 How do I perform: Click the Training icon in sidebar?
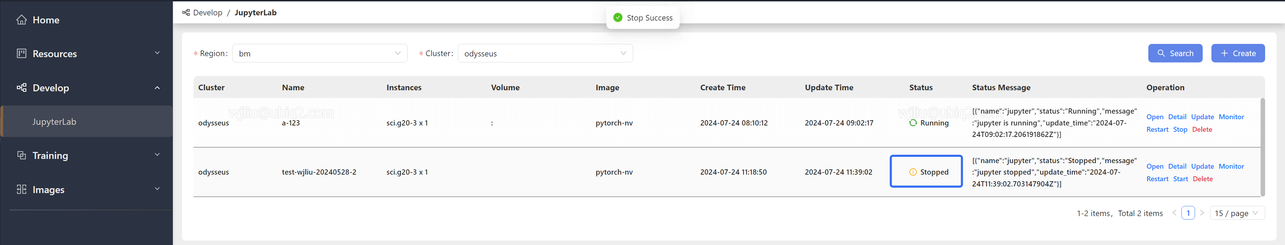coord(22,155)
